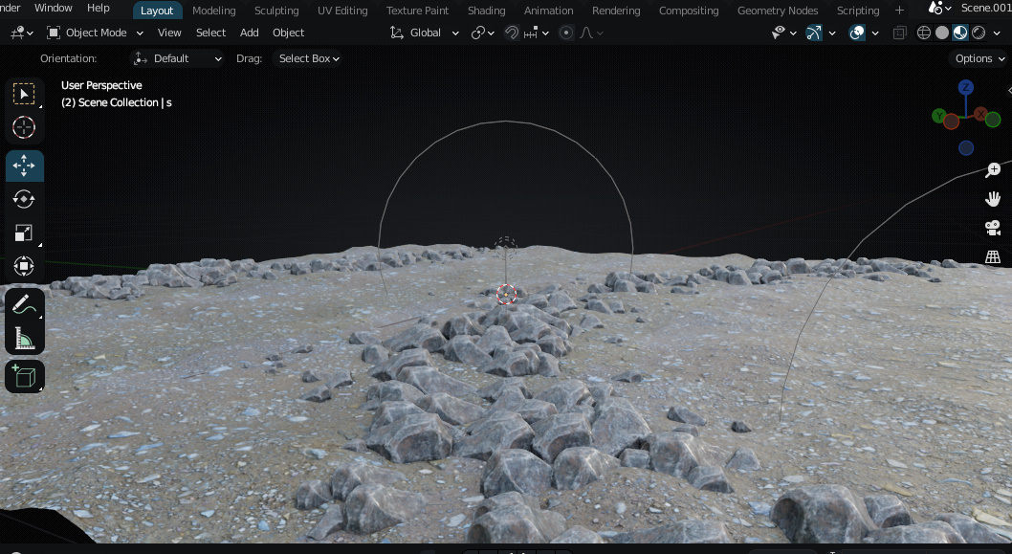Toggle snapping with the magnet icon
The width and height of the screenshot is (1012, 554).
point(512,32)
